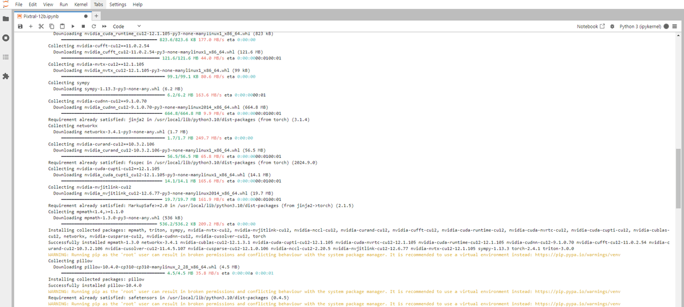Click 'Collecting nvidia-curand-cu12==10.3.2.106' line
Screen dimensions: 684x307
click(101, 144)
